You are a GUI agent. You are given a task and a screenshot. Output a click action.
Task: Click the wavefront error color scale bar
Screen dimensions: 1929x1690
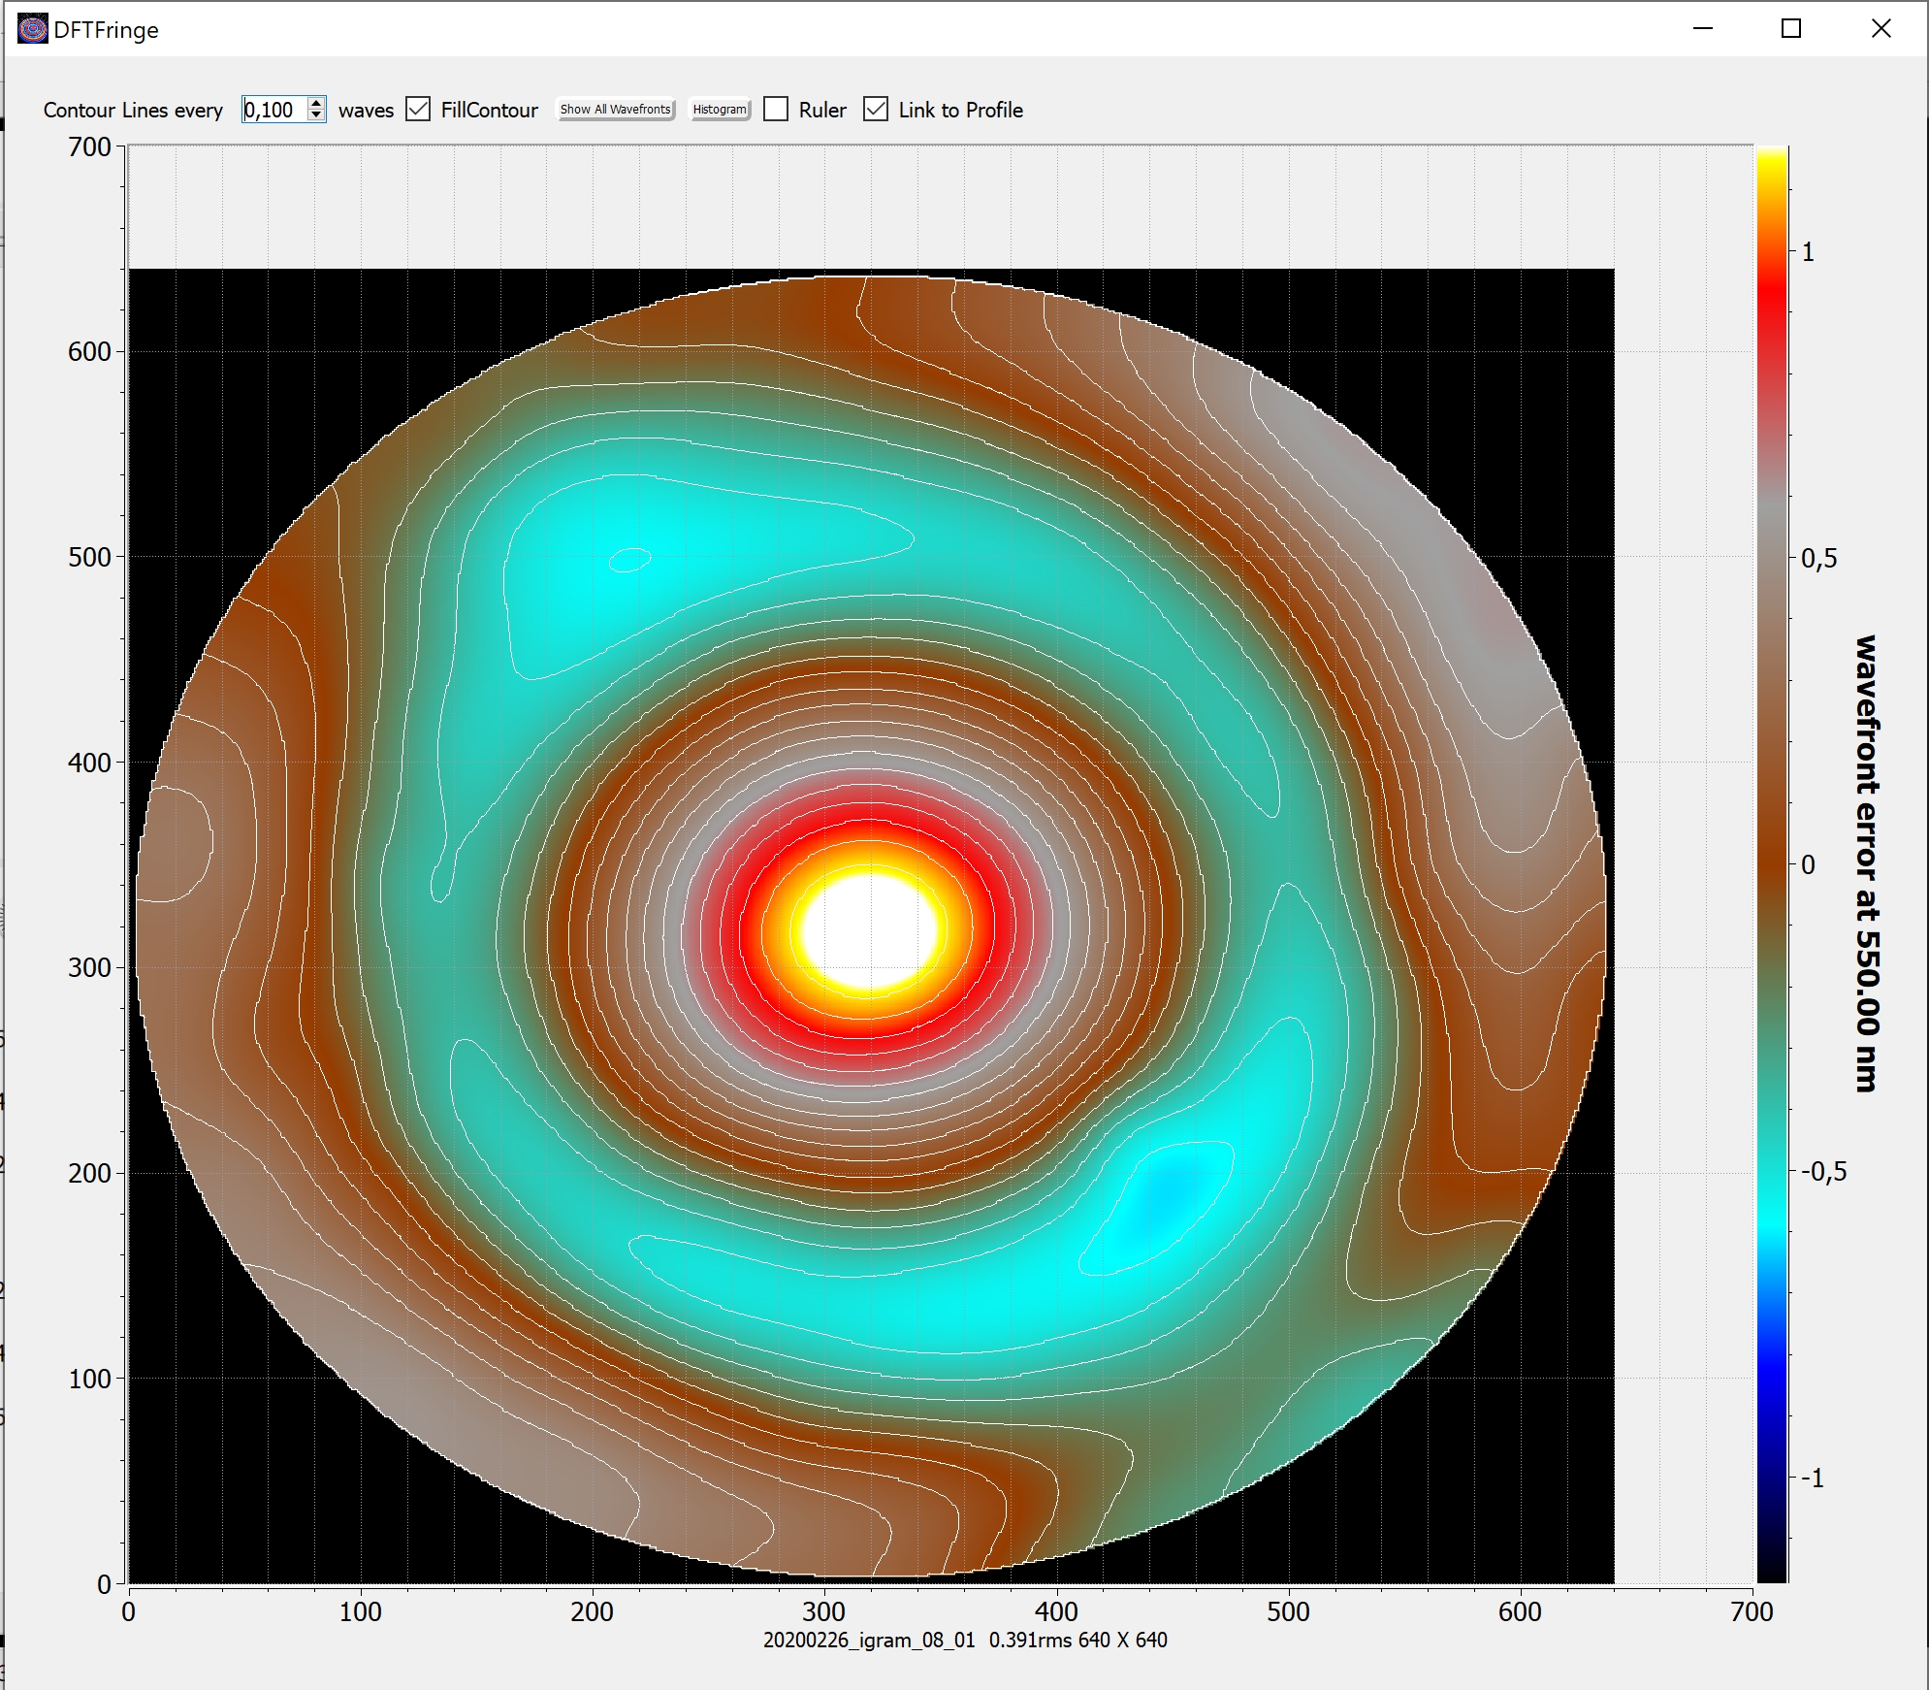1772,863
